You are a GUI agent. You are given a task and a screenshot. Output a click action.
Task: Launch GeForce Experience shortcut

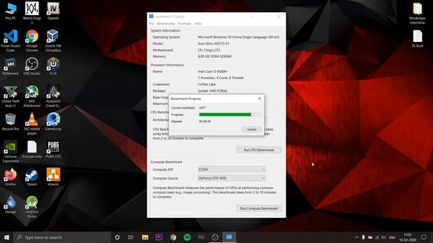(x=11, y=151)
